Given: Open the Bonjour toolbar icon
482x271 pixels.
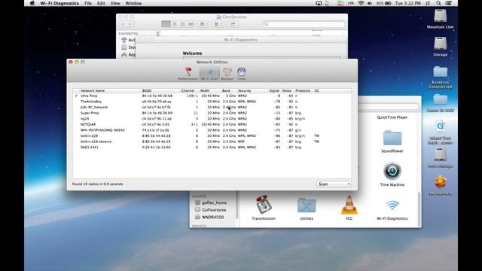Looking at the screenshot, I should (227, 74).
